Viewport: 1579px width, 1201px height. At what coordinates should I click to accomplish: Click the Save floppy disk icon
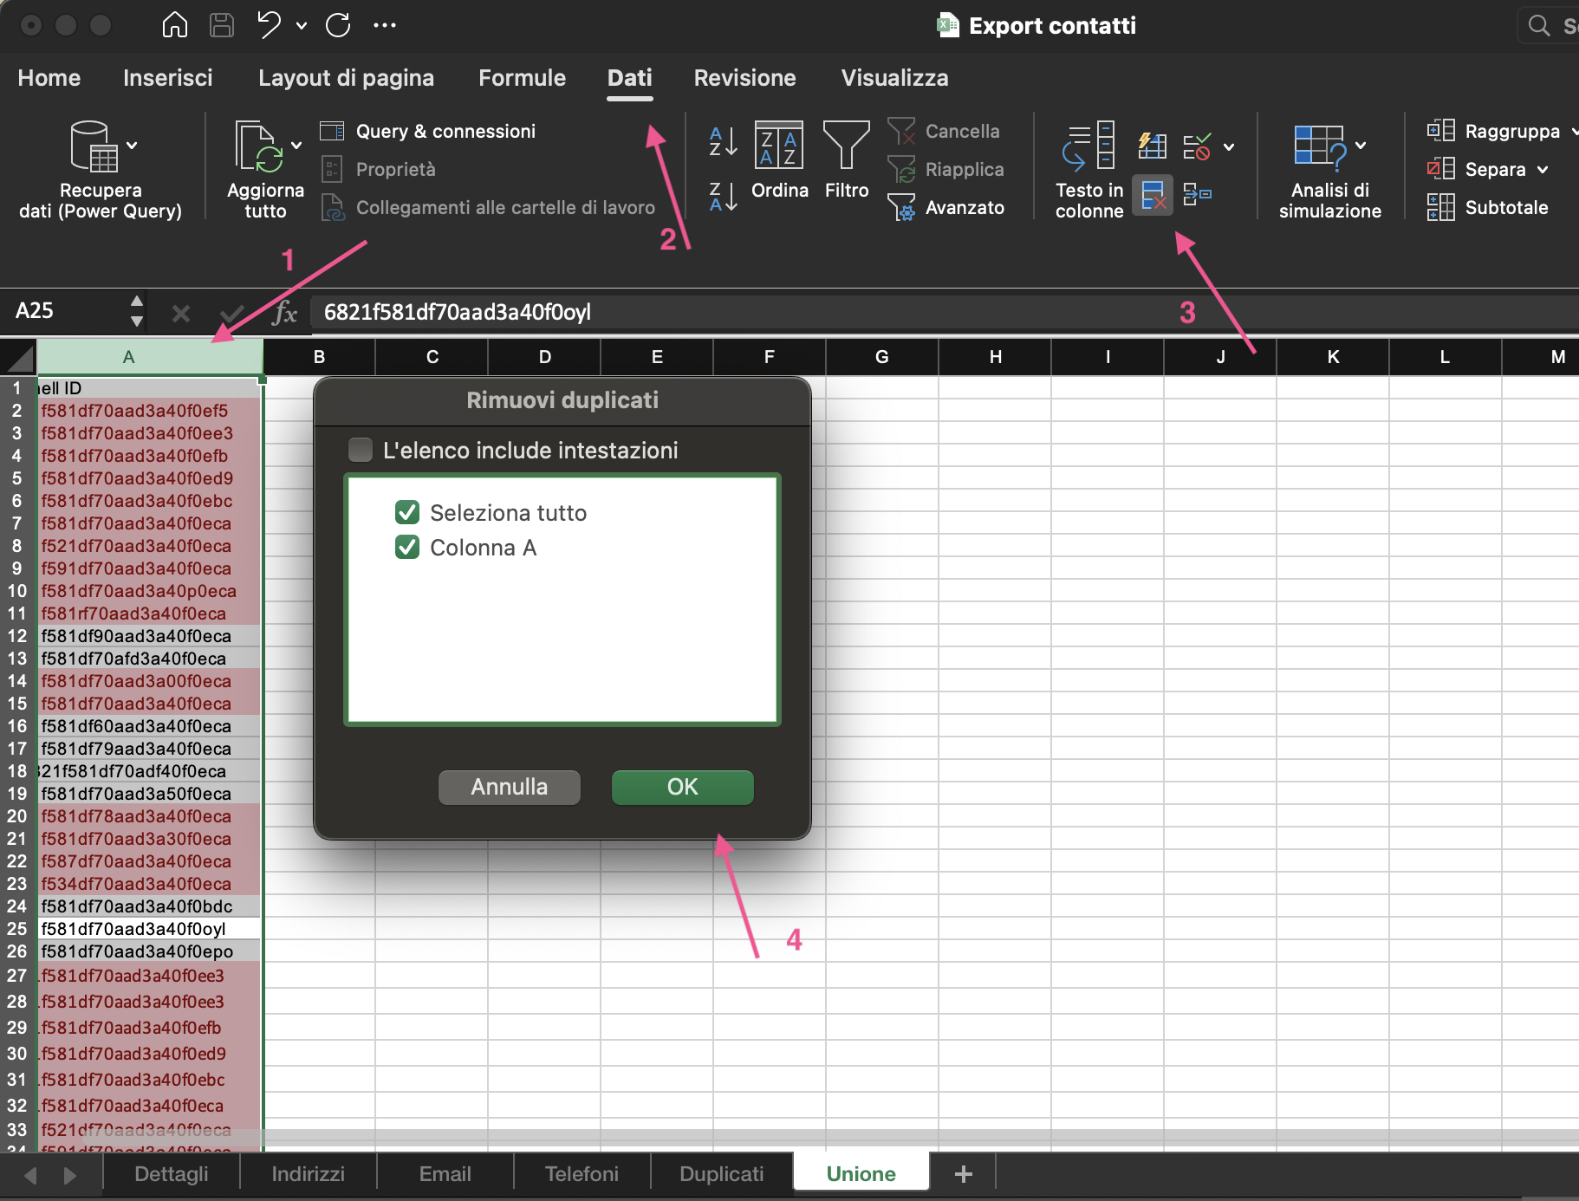coord(222,25)
